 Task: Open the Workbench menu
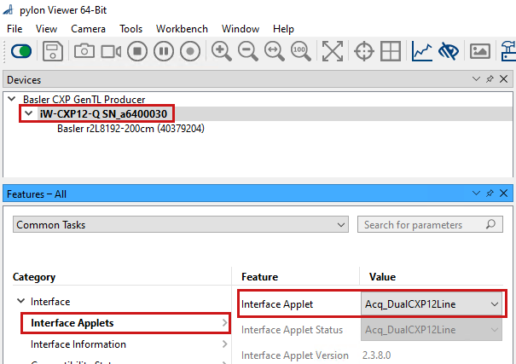(x=182, y=29)
